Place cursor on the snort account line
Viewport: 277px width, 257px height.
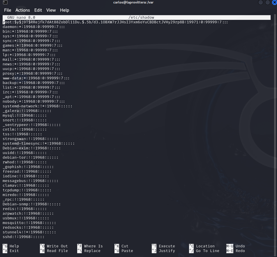24,120
